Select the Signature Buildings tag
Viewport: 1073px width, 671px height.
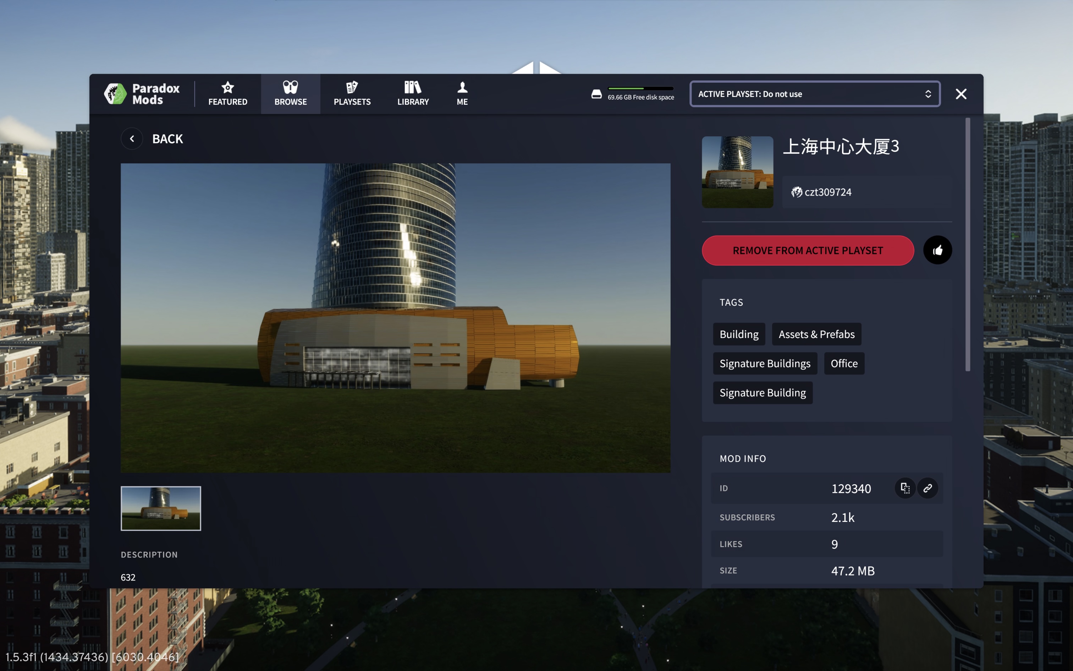pyautogui.click(x=764, y=364)
